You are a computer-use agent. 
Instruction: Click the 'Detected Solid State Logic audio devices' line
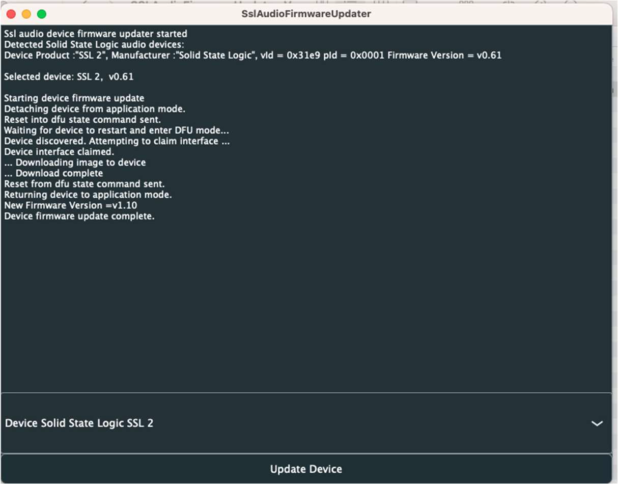[x=94, y=45]
